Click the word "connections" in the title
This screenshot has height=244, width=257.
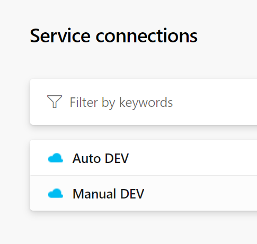pos(147,36)
